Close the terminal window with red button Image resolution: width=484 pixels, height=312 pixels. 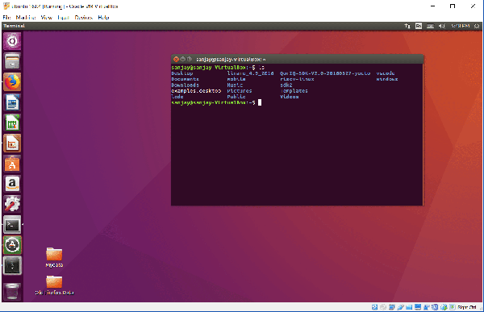[x=176, y=59]
